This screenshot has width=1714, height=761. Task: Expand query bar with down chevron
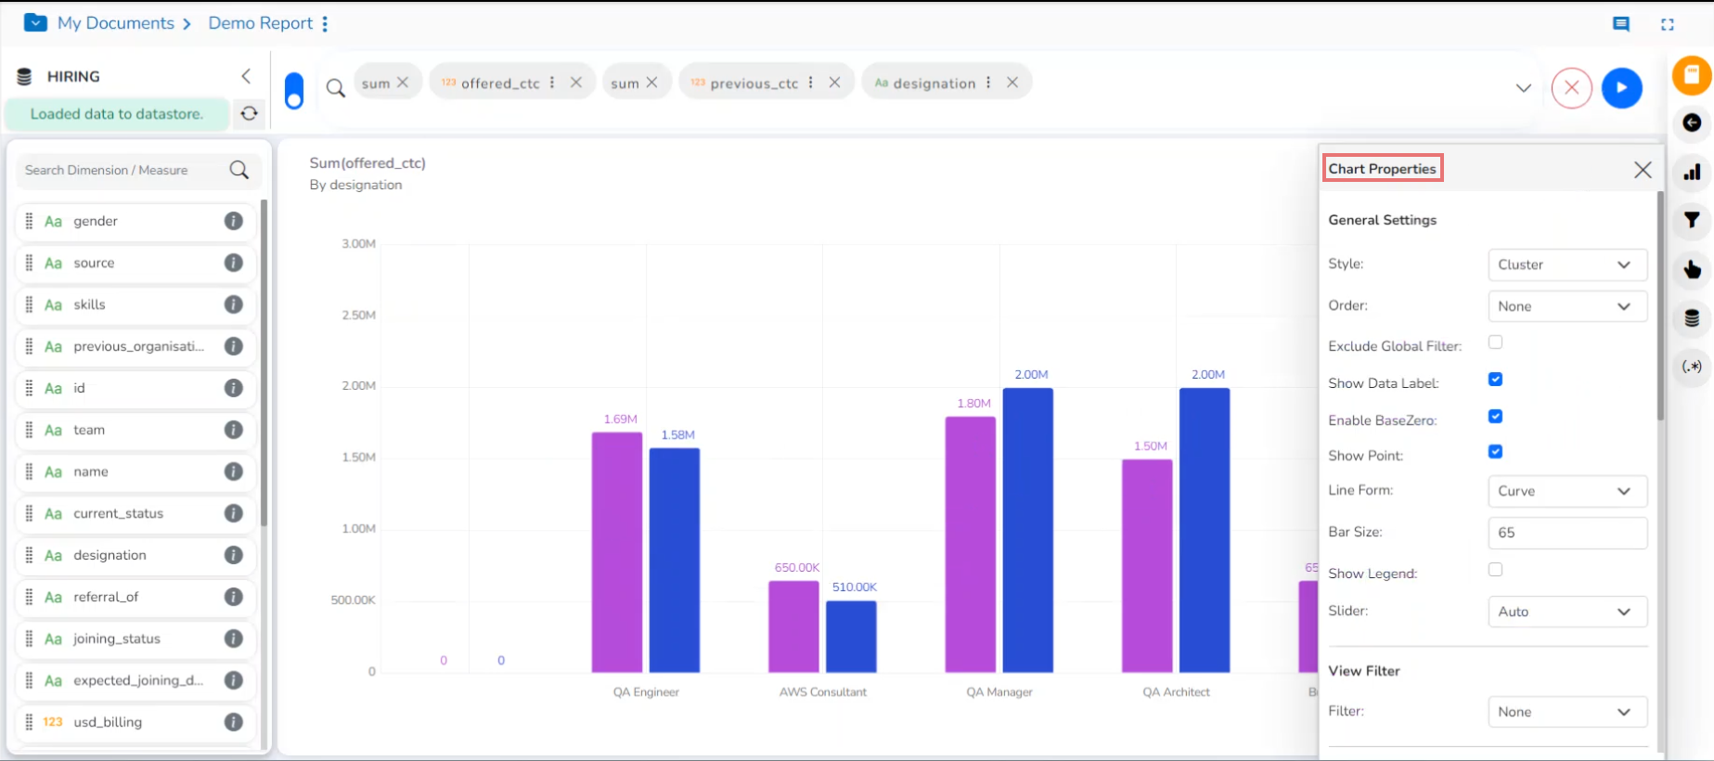coord(1524,88)
